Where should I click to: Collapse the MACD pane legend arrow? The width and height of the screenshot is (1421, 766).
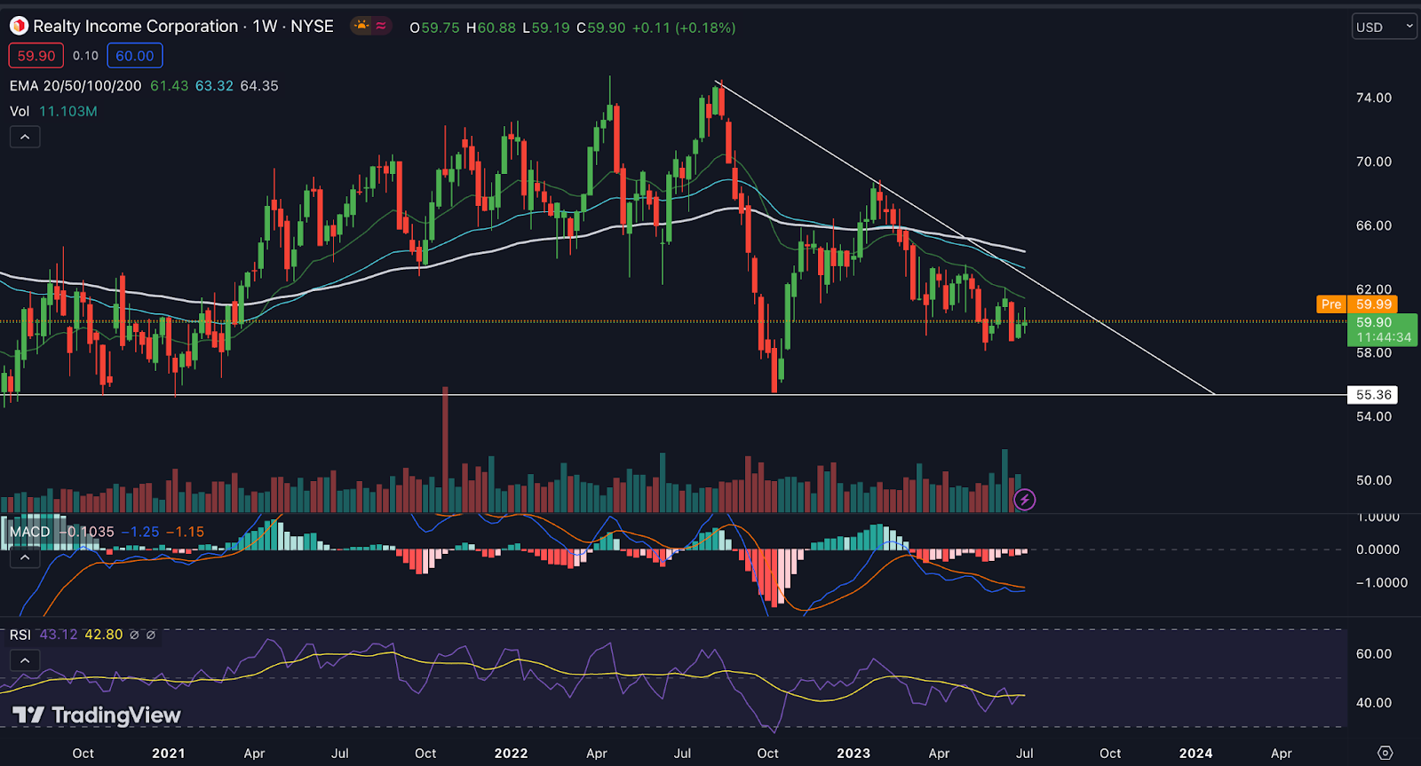point(25,557)
